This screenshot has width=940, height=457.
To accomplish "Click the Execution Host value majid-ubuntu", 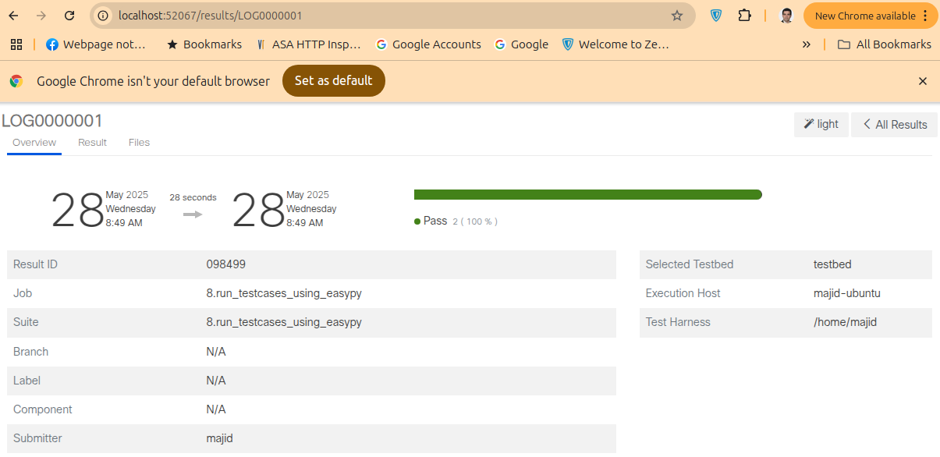I will coord(847,293).
